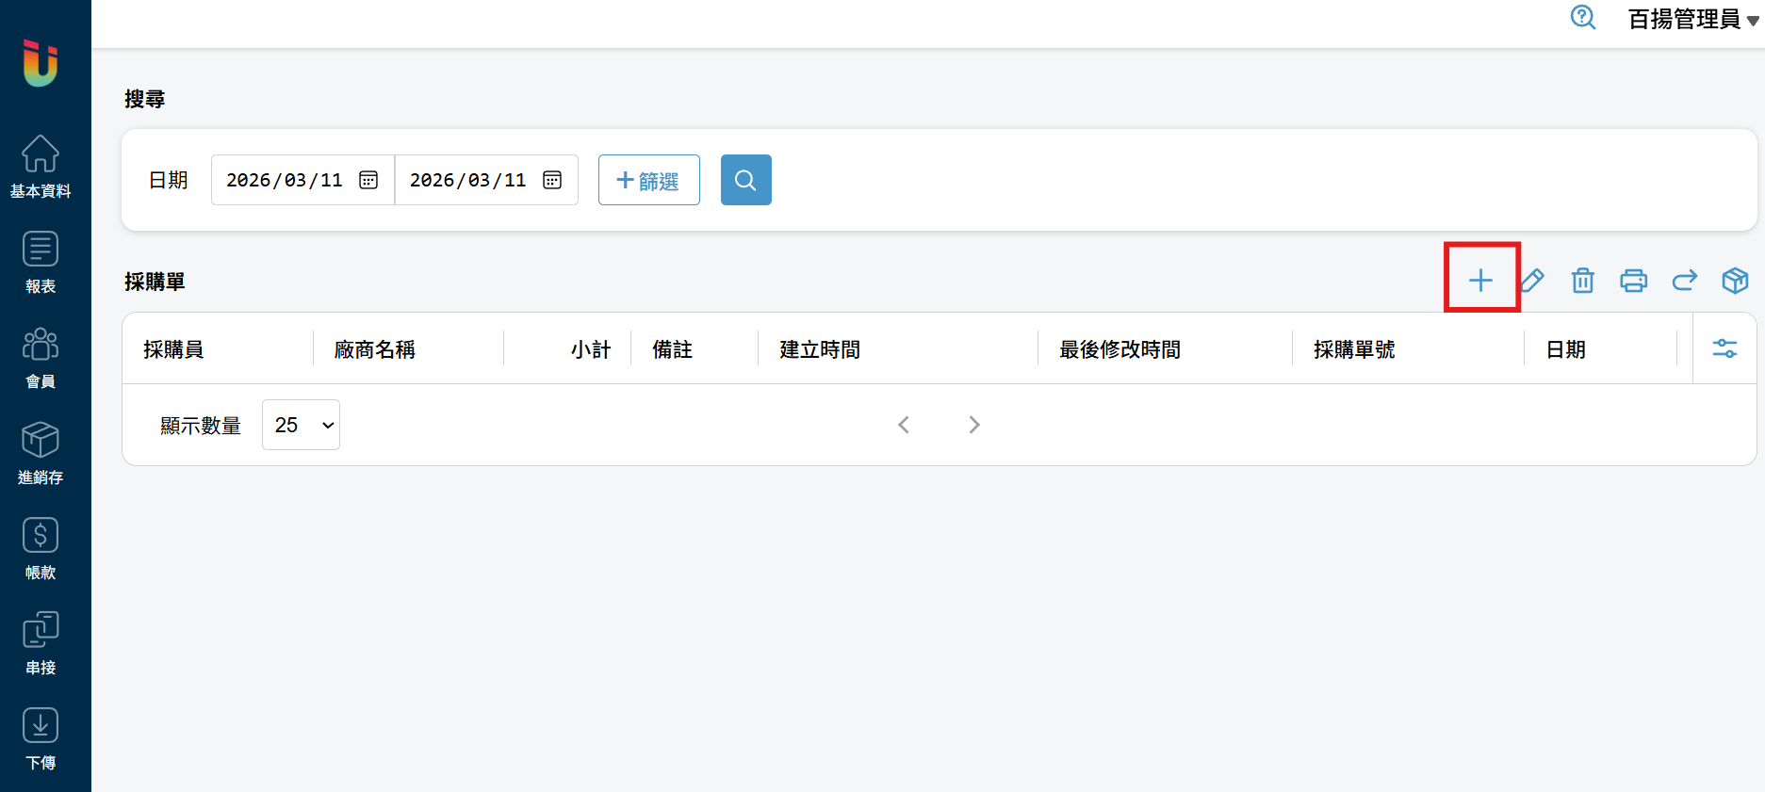Click the box icon above the table
Viewport: 1765px width, 792px height.
tap(1735, 281)
